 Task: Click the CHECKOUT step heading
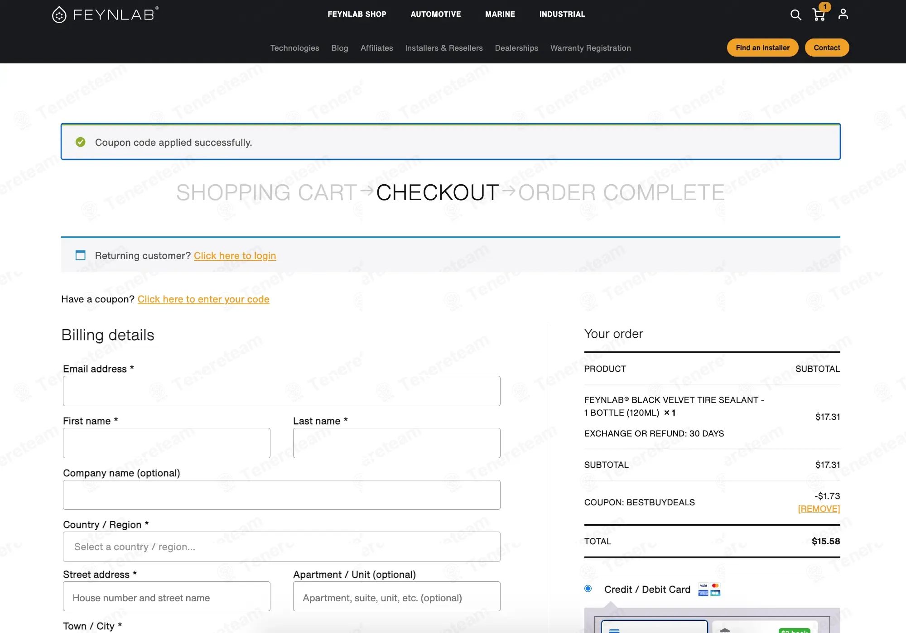pos(438,192)
